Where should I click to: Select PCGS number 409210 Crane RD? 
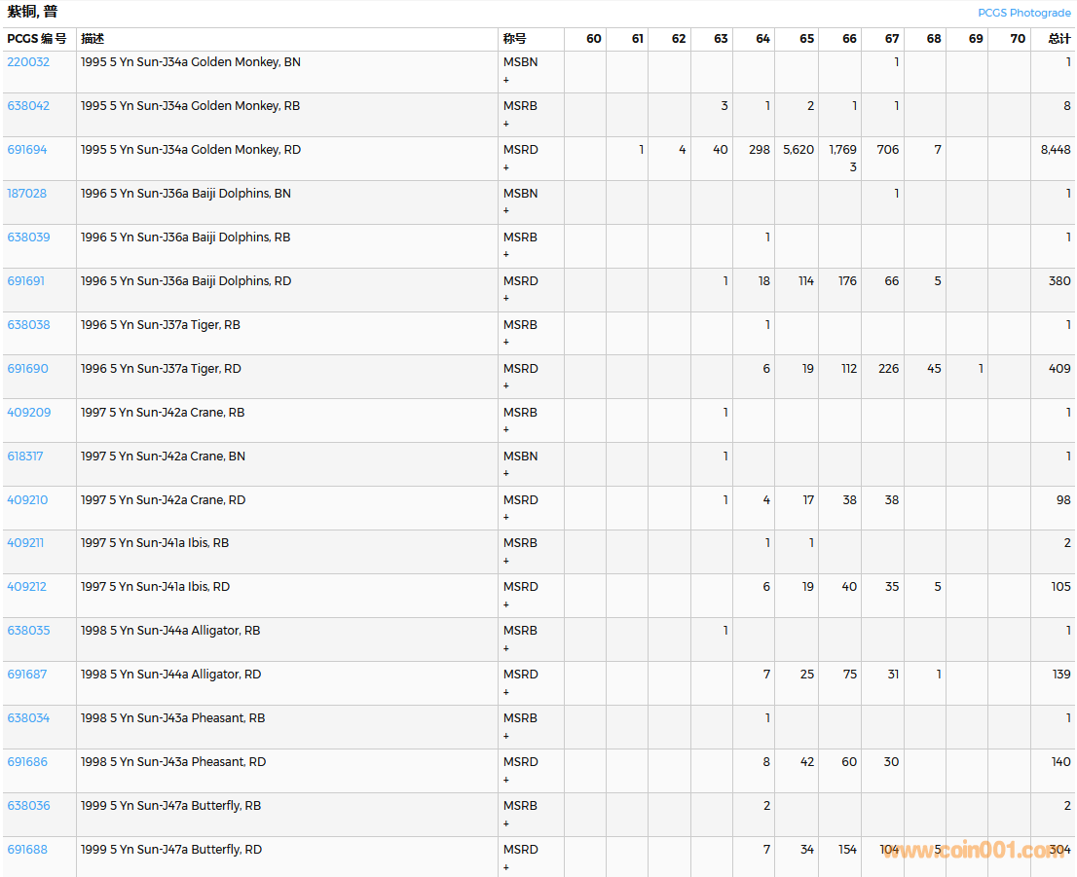[x=27, y=500]
